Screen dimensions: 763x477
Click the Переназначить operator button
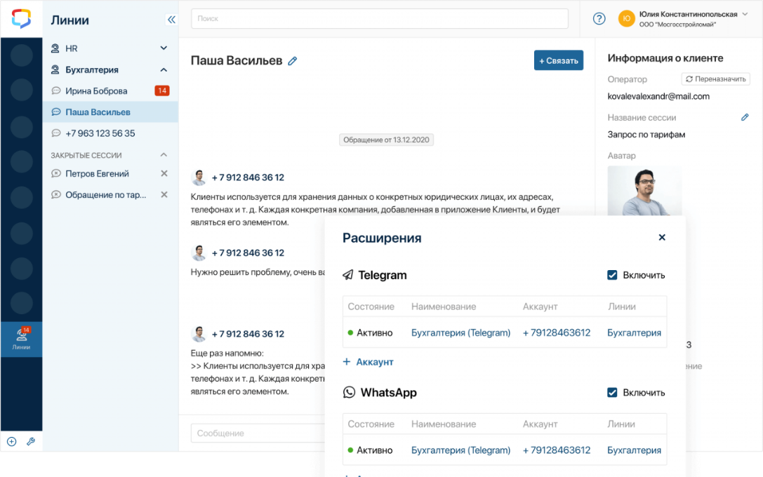click(715, 79)
